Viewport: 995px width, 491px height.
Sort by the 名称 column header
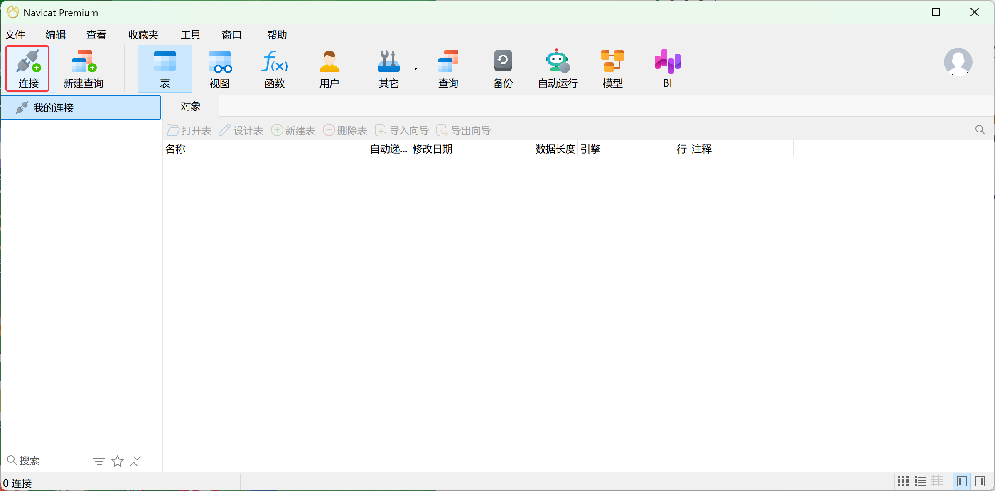(262, 149)
